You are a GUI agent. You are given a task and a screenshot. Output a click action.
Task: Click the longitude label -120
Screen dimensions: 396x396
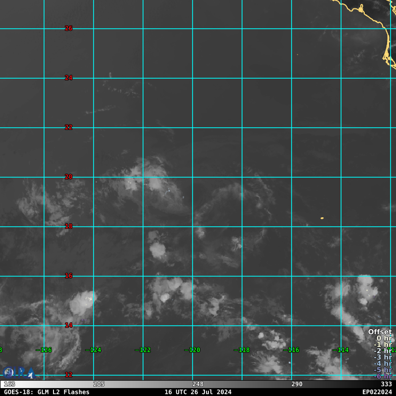[x=192, y=350]
